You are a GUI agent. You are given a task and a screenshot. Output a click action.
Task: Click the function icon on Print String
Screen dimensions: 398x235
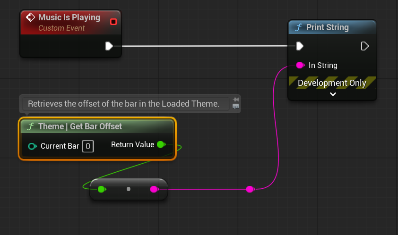click(298, 27)
